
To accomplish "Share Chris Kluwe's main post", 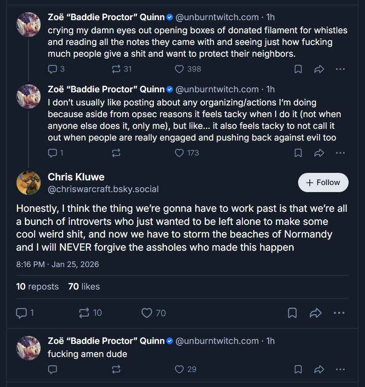I will [315, 313].
